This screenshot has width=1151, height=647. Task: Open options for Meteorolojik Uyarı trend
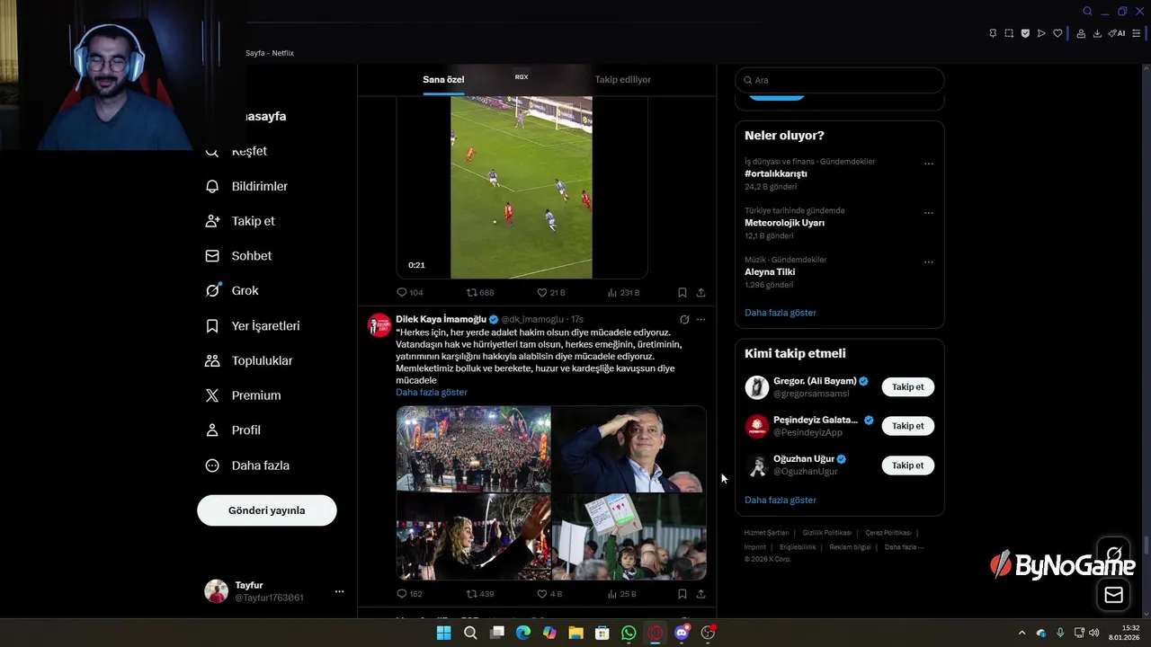tap(929, 213)
